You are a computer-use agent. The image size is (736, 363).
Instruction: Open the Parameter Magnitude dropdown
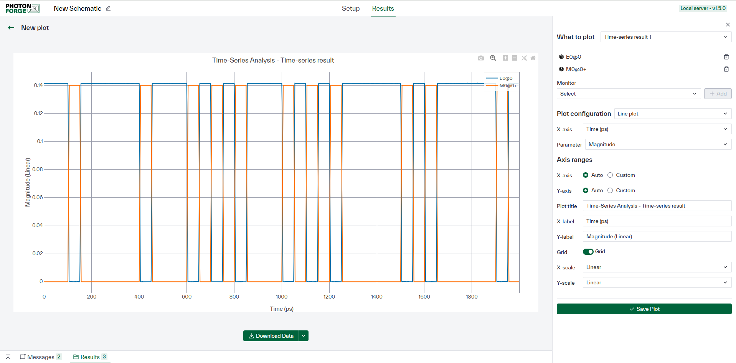pos(658,144)
